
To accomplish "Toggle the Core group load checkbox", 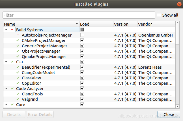I will click(x=82, y=104).
